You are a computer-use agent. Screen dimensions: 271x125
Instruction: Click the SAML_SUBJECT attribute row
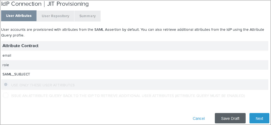(x=16, y=74)
